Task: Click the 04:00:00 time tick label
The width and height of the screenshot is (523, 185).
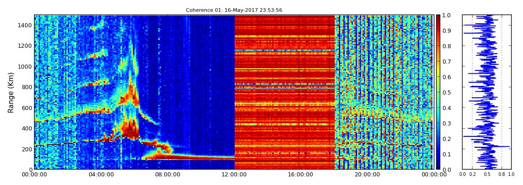Action: coord(101,174)
